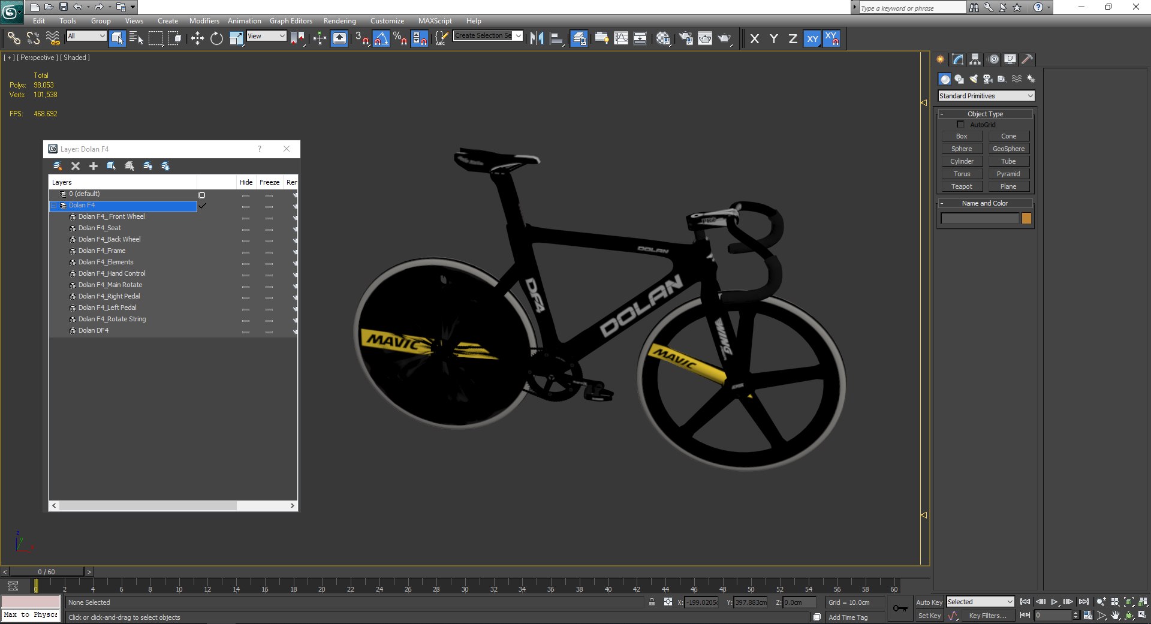Screen dimensions: 1151x624
Task: Click the Align tool icon
Action: click(557, 38)
